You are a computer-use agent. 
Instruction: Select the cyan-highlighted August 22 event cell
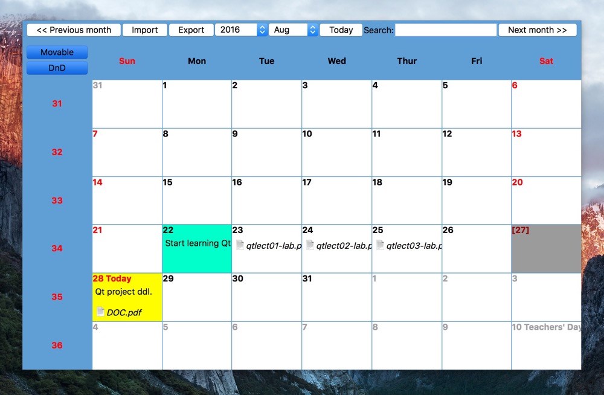[x=197, y=248]
